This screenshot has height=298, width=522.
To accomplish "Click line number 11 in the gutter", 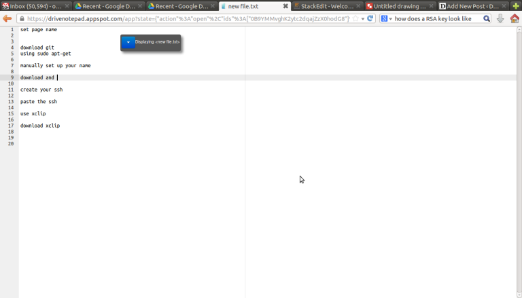I will [11, 90].
